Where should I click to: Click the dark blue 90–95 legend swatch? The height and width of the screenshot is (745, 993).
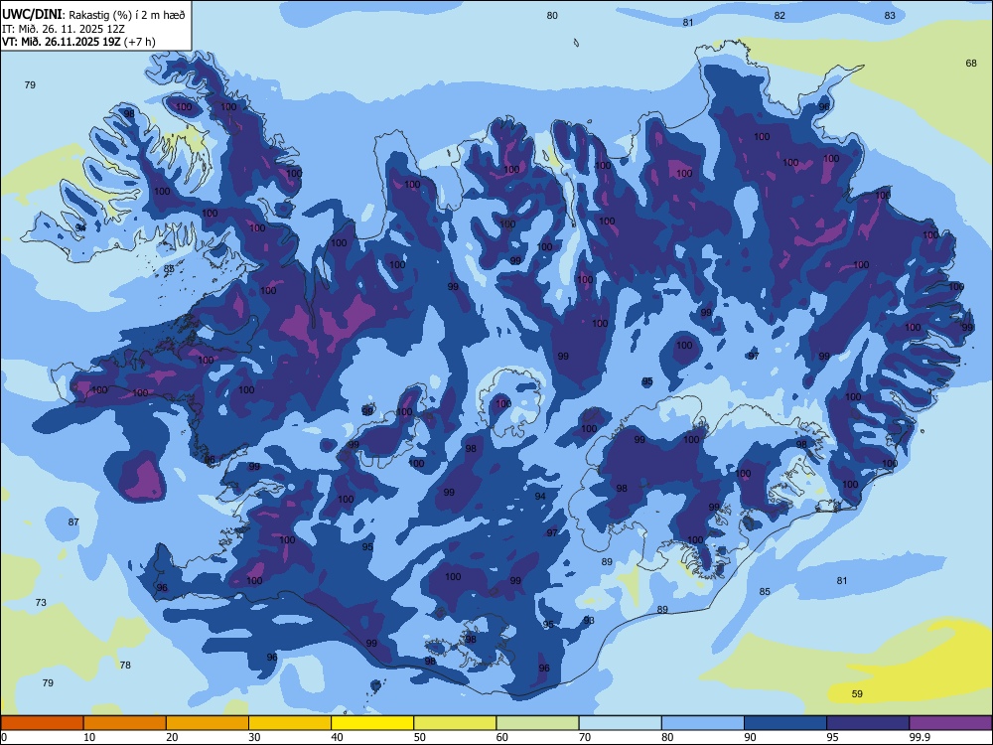pos(785,723)
